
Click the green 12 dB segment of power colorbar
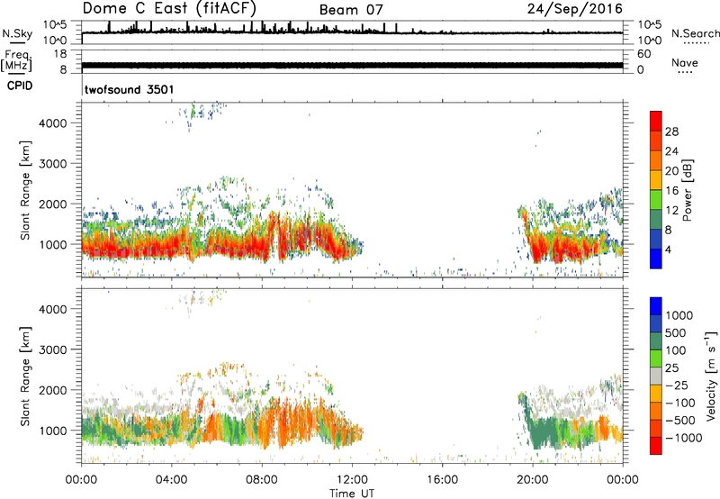[656, 220]
